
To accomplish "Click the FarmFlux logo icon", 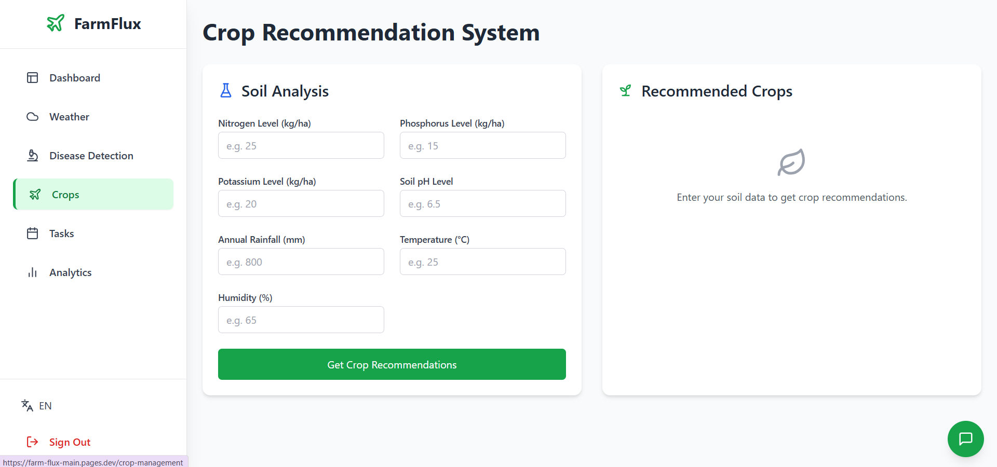I will point(56,23).
